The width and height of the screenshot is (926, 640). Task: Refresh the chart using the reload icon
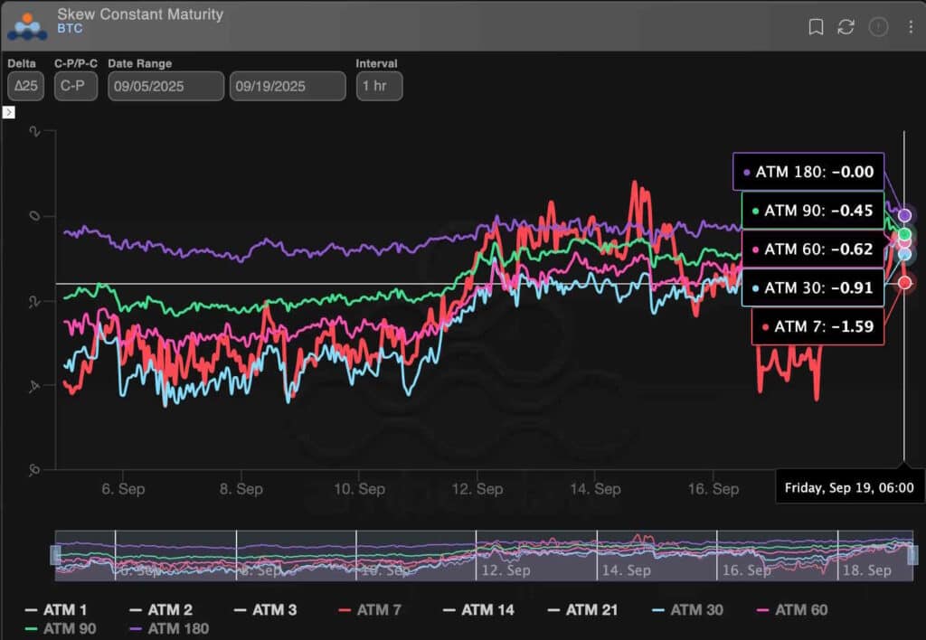click(x=846, y=27)
